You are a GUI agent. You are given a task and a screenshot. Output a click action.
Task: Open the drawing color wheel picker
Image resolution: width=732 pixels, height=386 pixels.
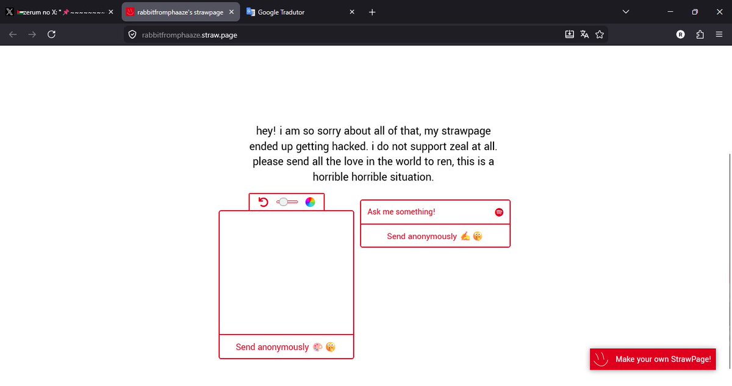310,202
